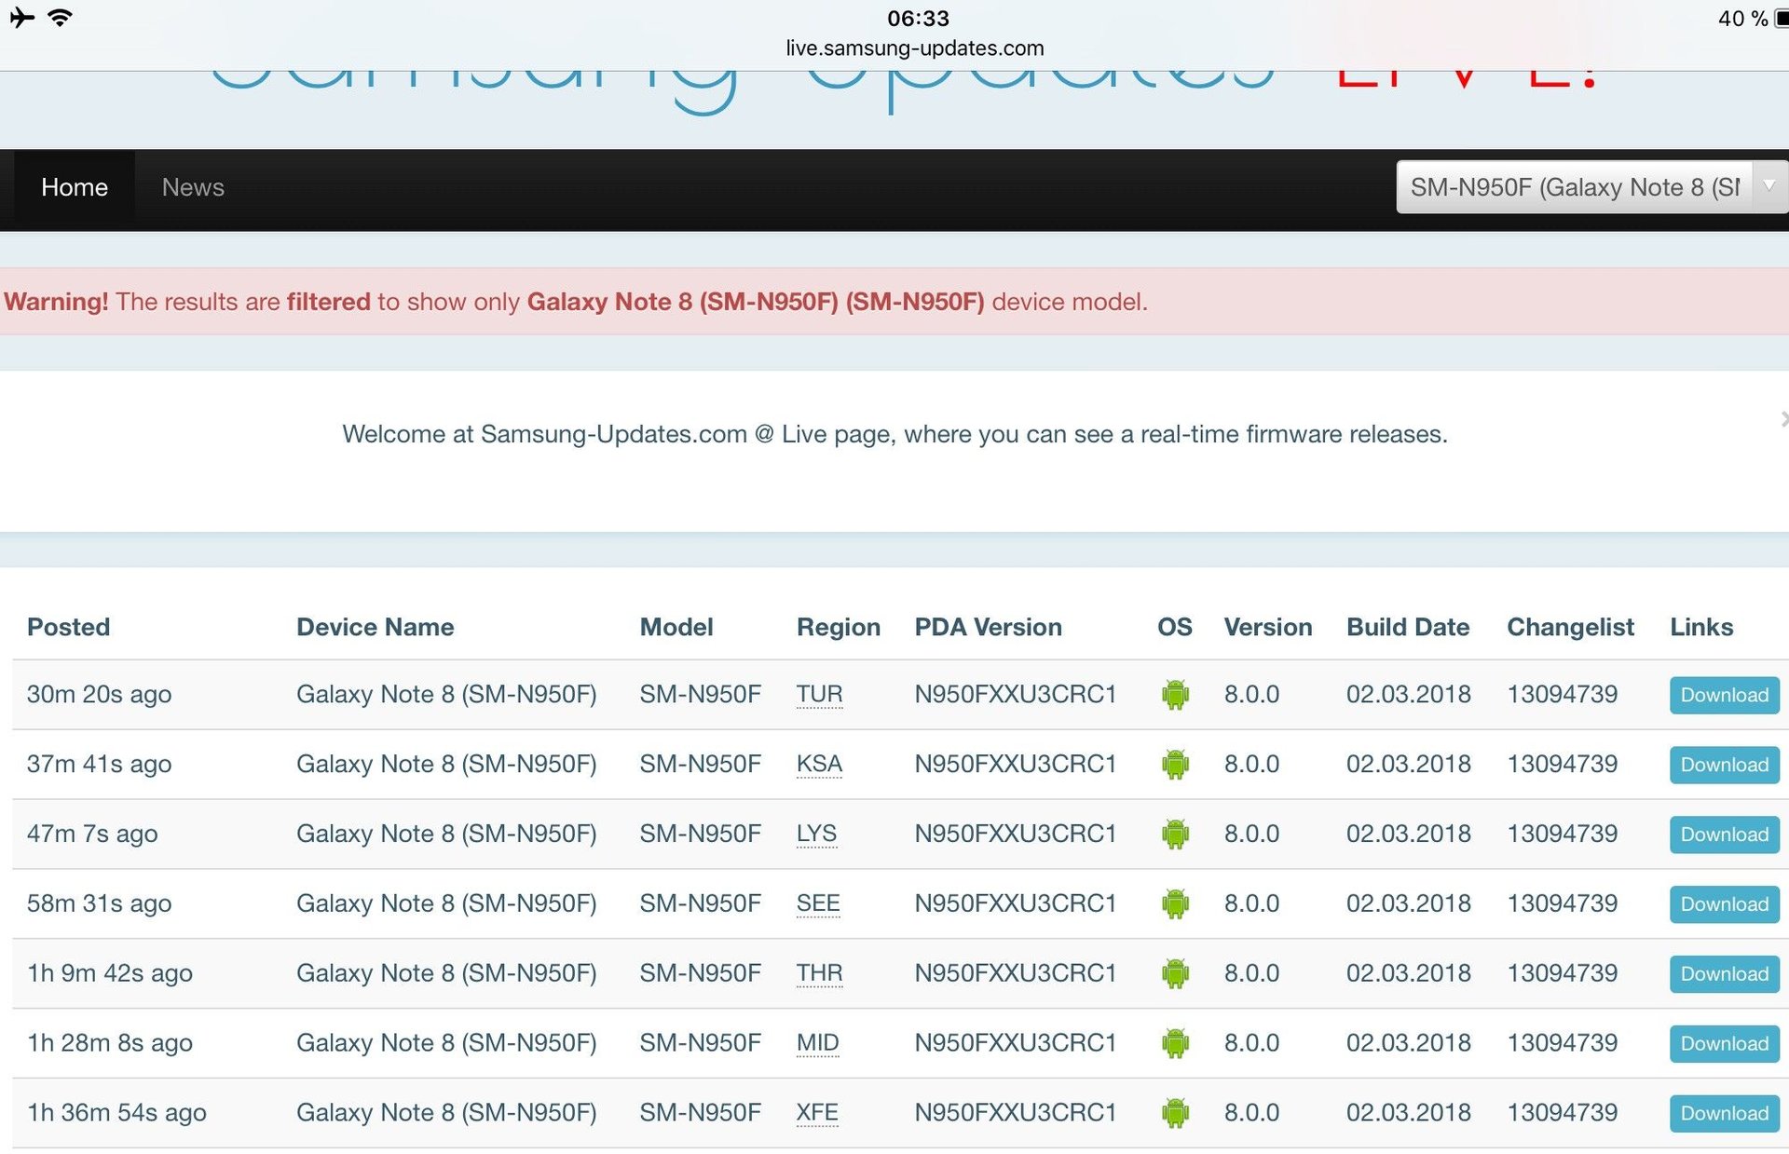Click the Android icon in the LYS row
Viewport: 1789px width, 1154px height.
[1175, 835]
